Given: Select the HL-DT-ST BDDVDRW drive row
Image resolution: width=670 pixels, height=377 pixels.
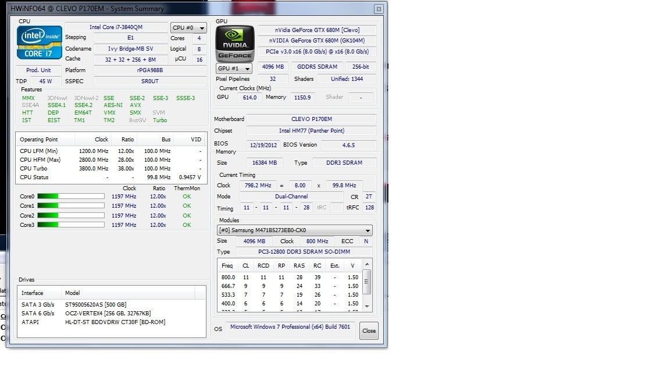Looking at the screenshot, I should pos(112,322).
